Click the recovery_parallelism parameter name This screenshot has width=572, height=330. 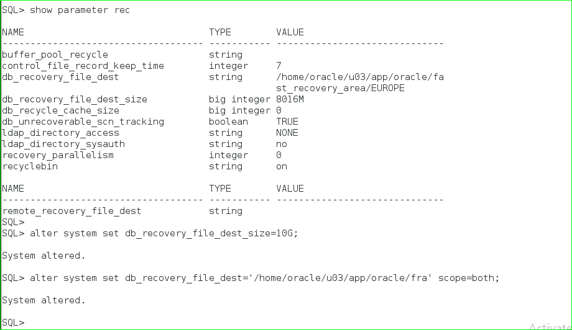point(58,155)
